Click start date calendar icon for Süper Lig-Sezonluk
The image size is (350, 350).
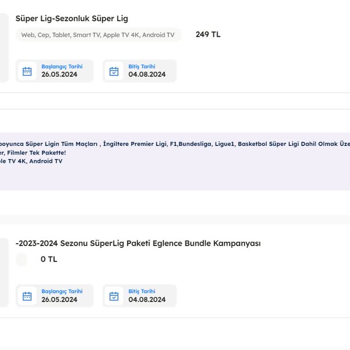(27, 71)
